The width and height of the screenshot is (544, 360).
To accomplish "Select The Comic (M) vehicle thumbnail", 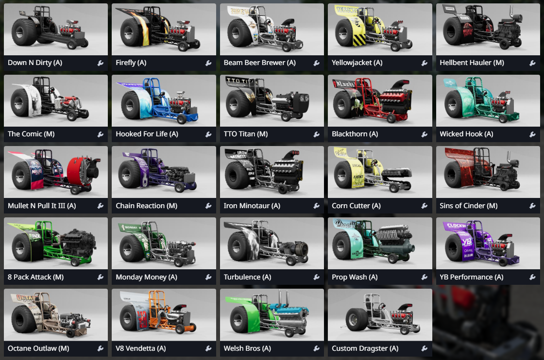I will [x=56, y=101].
